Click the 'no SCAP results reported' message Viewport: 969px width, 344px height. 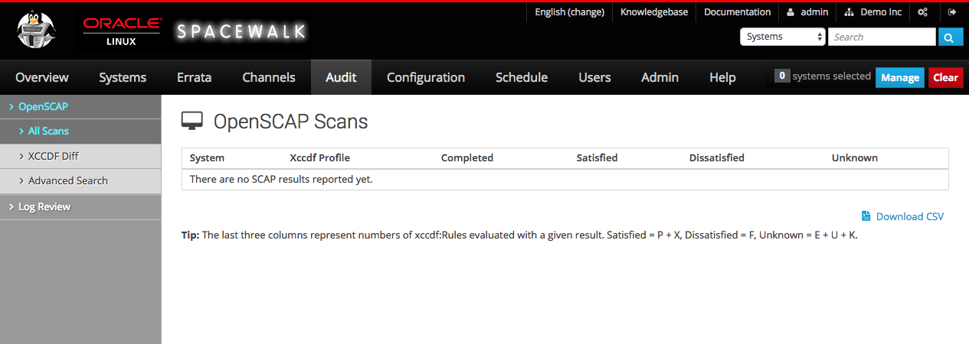point(281,180)
